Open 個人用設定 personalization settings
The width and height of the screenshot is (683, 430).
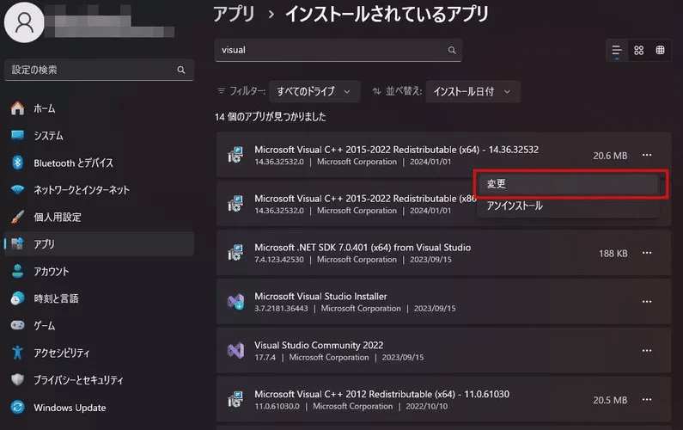(99, 217)
